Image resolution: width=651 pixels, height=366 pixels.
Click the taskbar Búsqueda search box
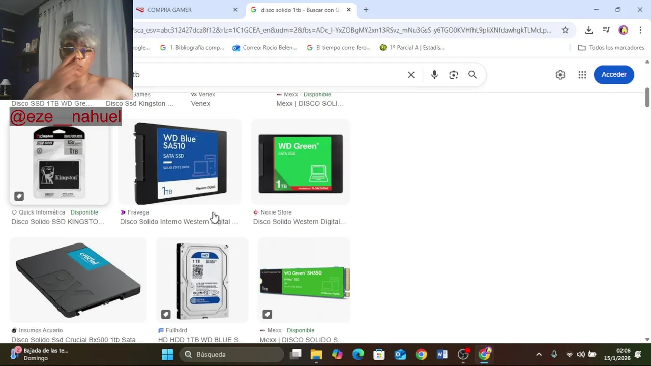click(231, 354)
